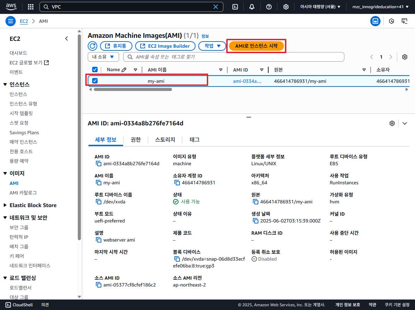Copy the AMI name my-ami
Viewport: 415px width, 310px height.
(x=99, y=183)
